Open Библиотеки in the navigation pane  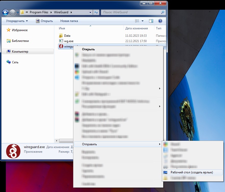(20, 41)
